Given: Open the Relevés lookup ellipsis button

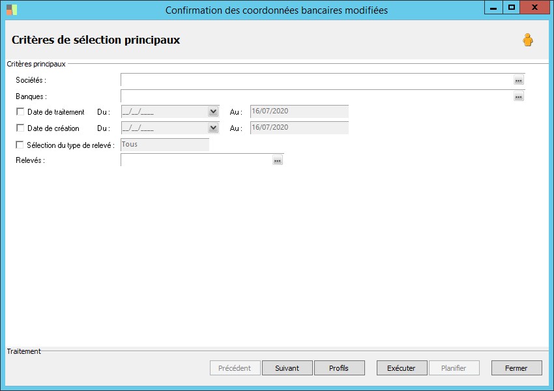Looking at the screenshot, I should 278,160.
